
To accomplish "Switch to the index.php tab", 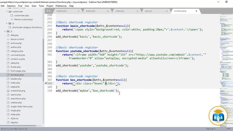I will pos(120,11).
